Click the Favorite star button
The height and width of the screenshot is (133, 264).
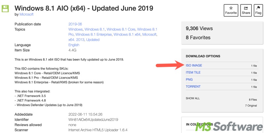pyautogui.click(x=231, y=10)
